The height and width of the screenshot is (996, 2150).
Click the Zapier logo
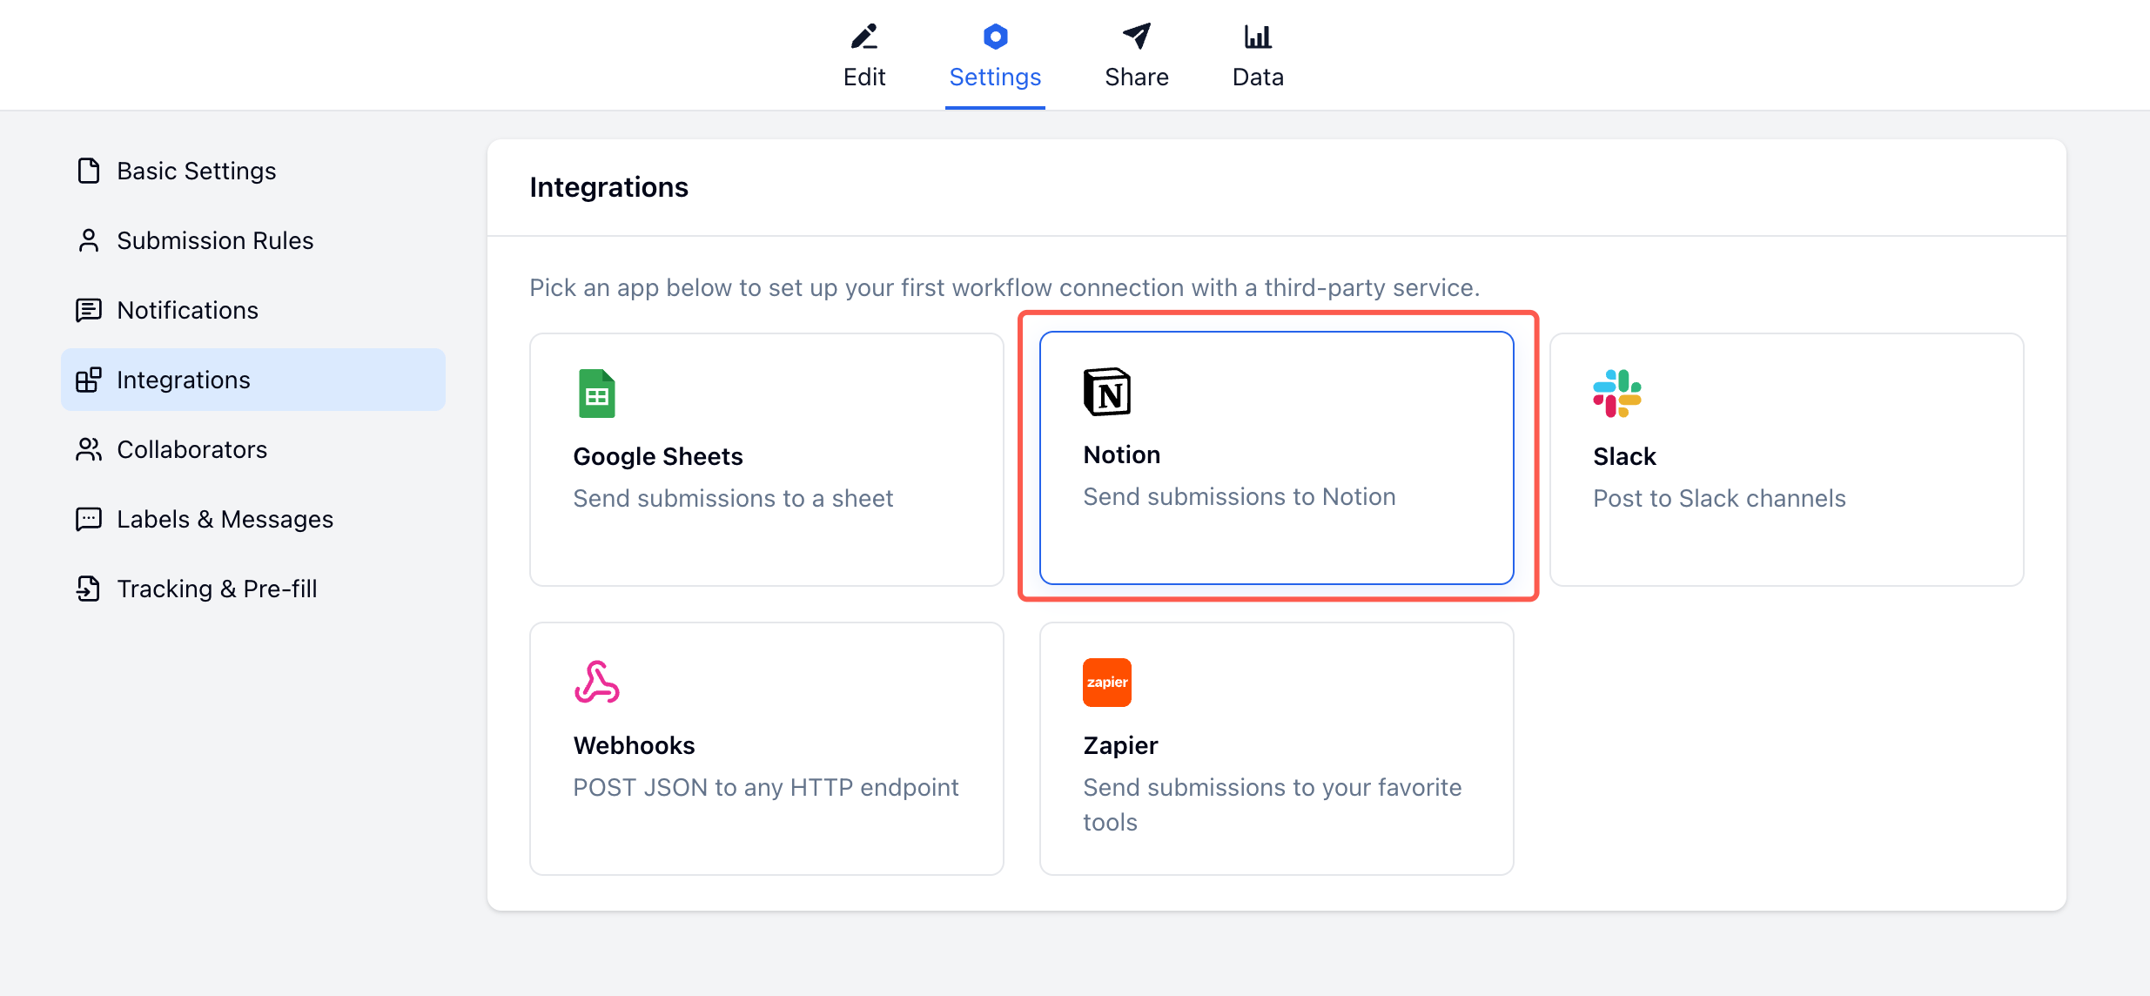pos(1107,683)
